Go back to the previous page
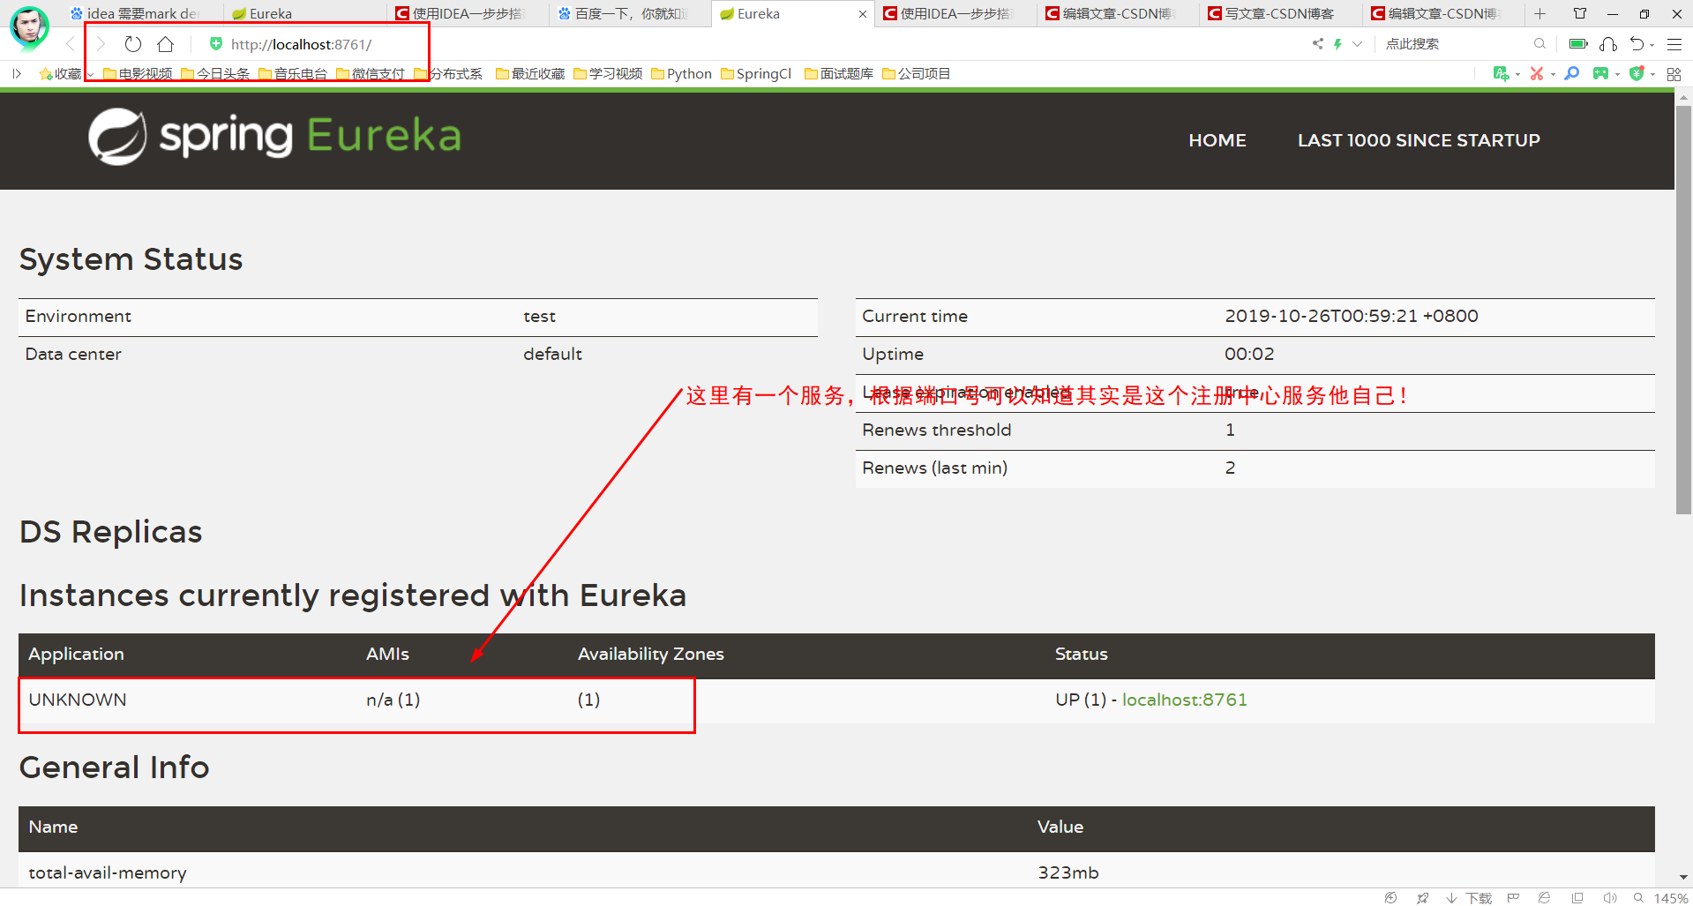Image resolution: width=1693 pixels, height=906 pixels. [71, 44]
